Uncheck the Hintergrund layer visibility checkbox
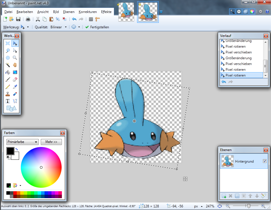 coord(265,161)
